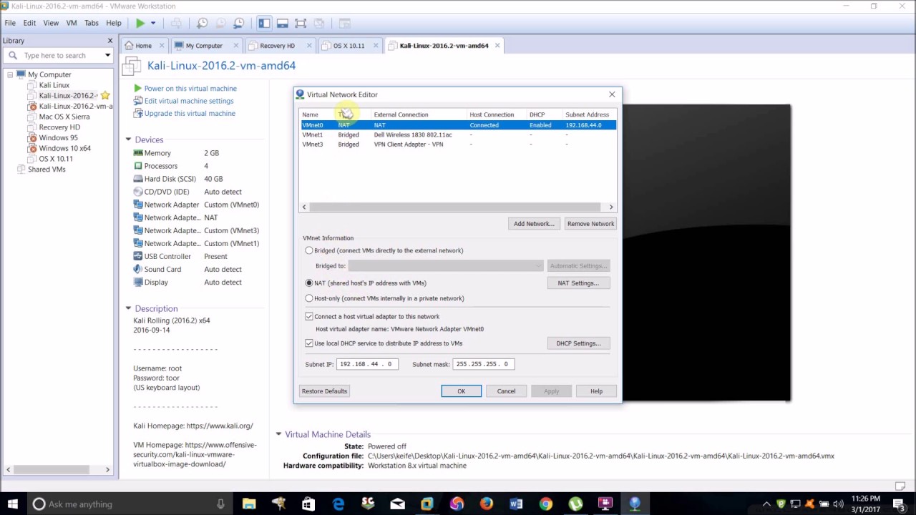
Task: Open the View menu
Action: coord(51,23)
